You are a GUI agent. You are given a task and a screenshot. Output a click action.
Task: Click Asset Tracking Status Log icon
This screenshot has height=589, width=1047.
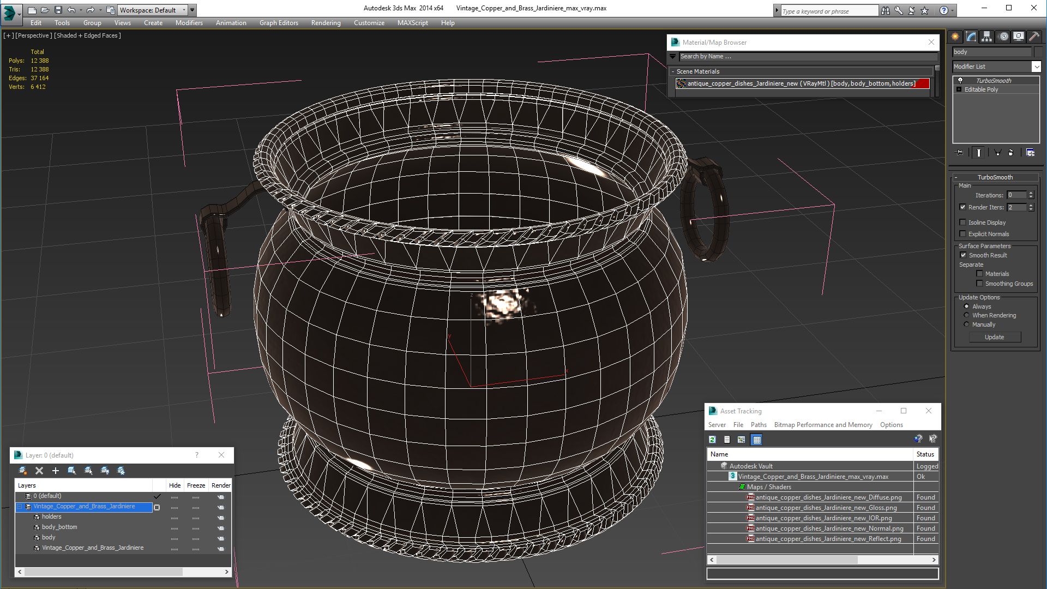(x=727, y=440)
